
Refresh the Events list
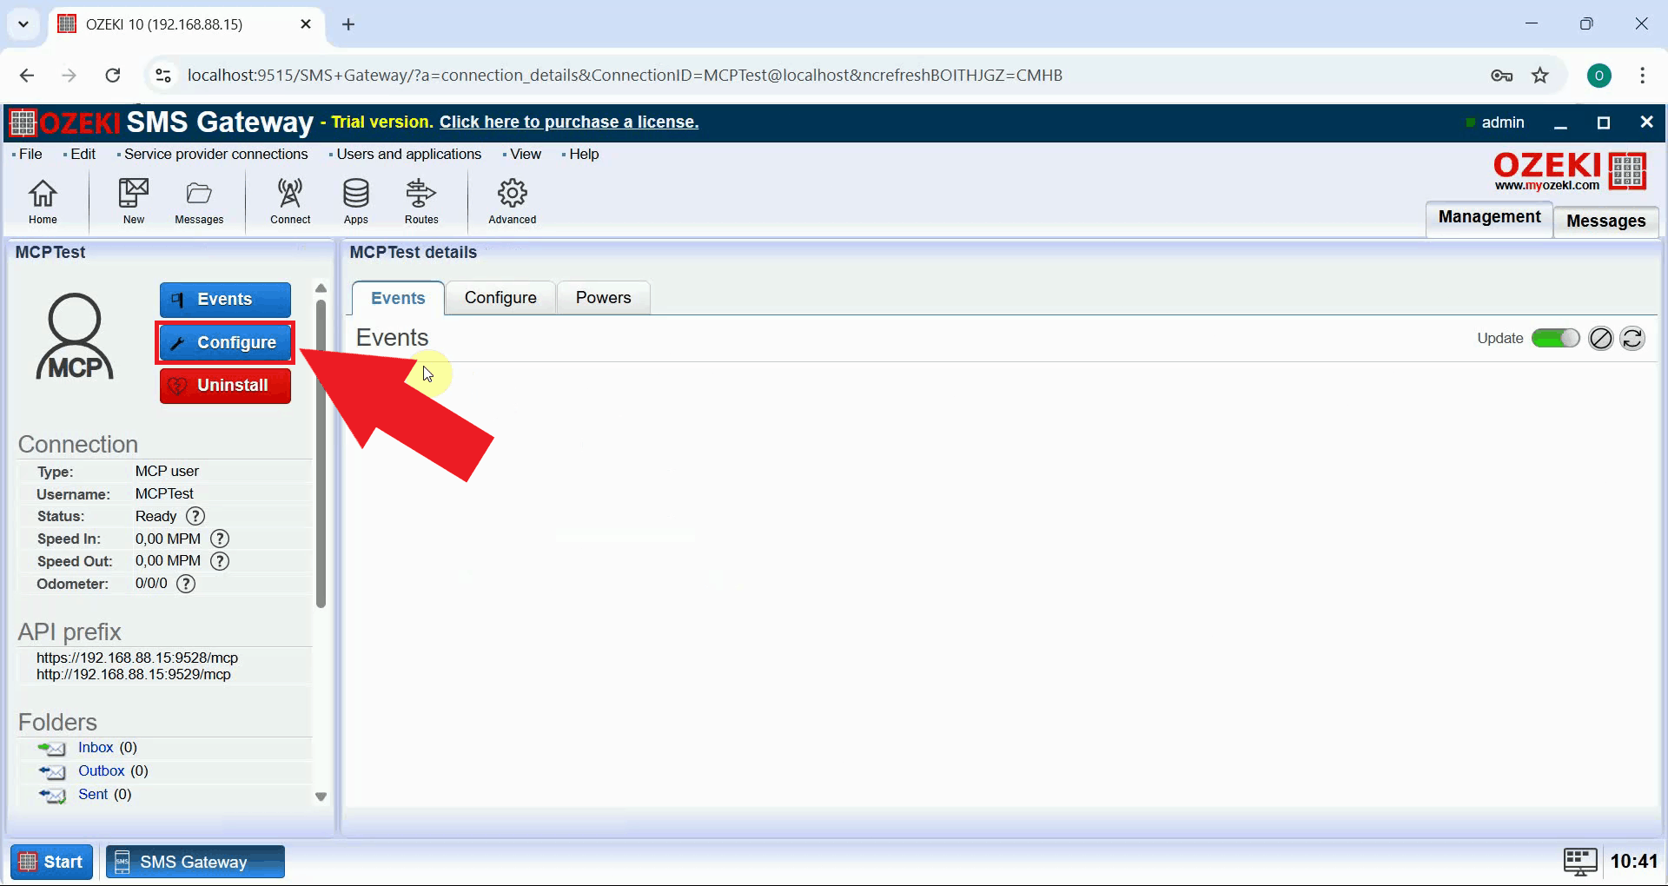[1633, 338]
